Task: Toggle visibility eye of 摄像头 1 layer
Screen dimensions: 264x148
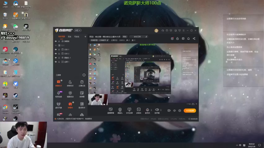Action: point(56,58)
